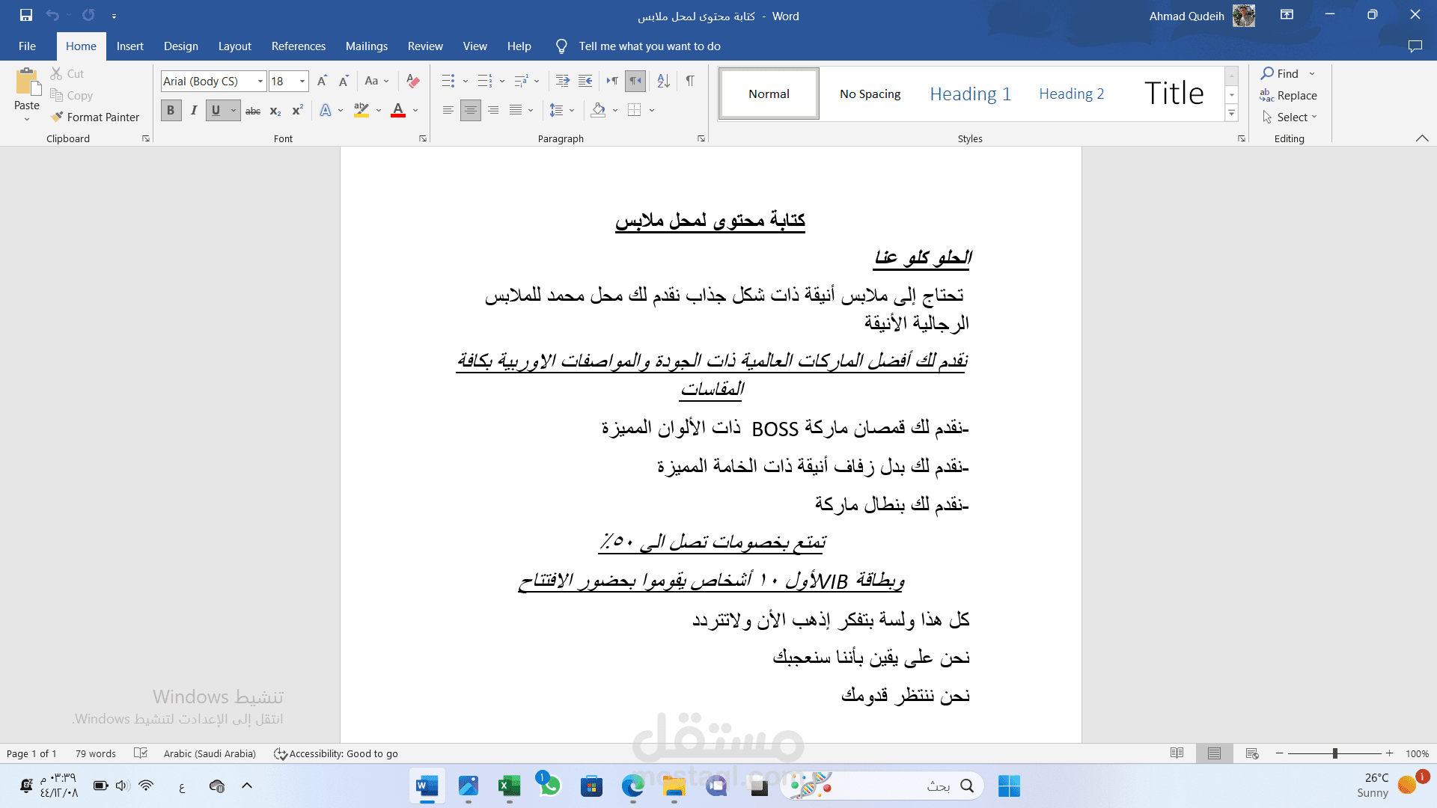Apply Strikethrough formatting icon
The height and width of the screenshot is (808, 1437).
pyautogui.click(x=253, y=111)
